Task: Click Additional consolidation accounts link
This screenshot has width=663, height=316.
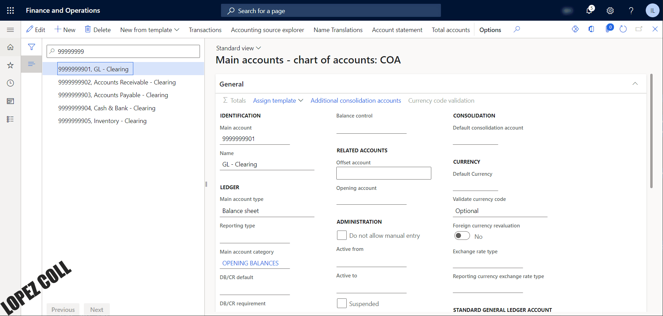Action: pos(356,101)
